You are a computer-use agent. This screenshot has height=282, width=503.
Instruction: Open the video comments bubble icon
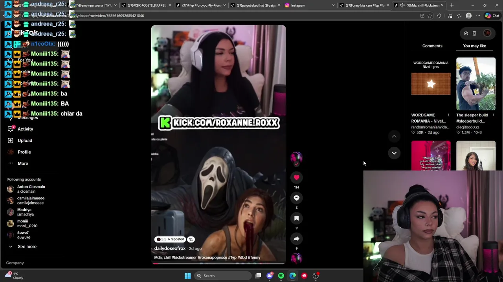[x=296, y=198]
